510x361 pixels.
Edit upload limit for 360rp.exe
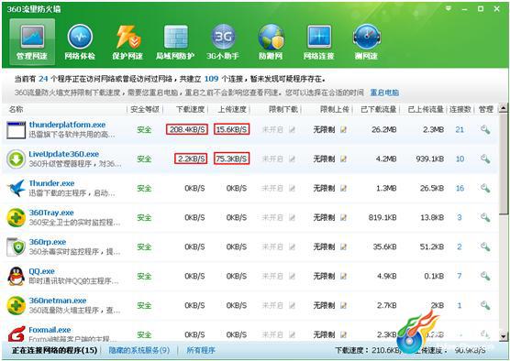click(343, 247)
